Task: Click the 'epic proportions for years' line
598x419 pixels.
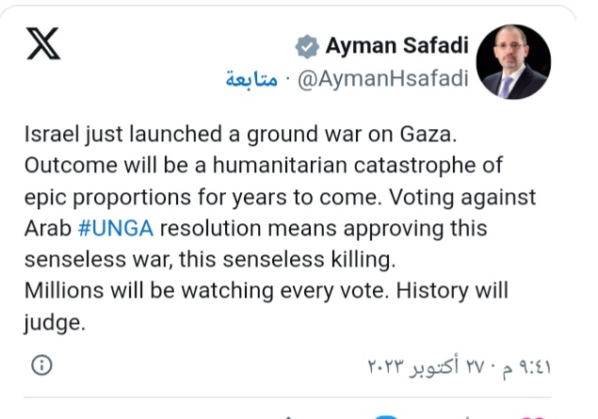Action: [280, 198]
